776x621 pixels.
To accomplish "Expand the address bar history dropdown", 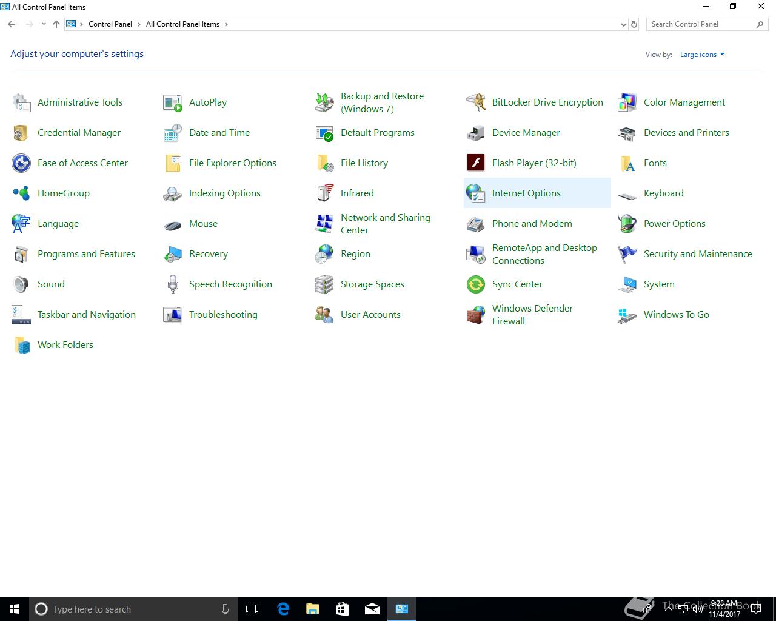I will point(623,24).
